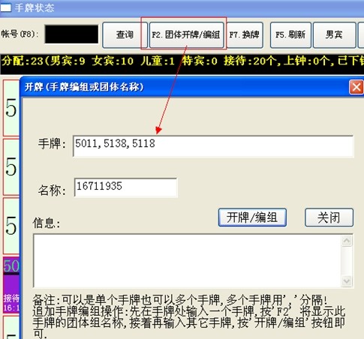The width and height of the screenshot is (364, 339).
Task: Click the 手牌状态 window icon
Action: tap(6, 8)
